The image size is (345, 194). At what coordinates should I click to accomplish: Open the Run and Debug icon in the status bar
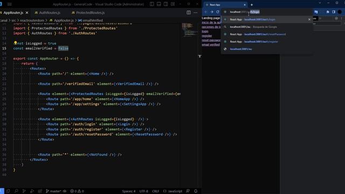coord(32,191)
